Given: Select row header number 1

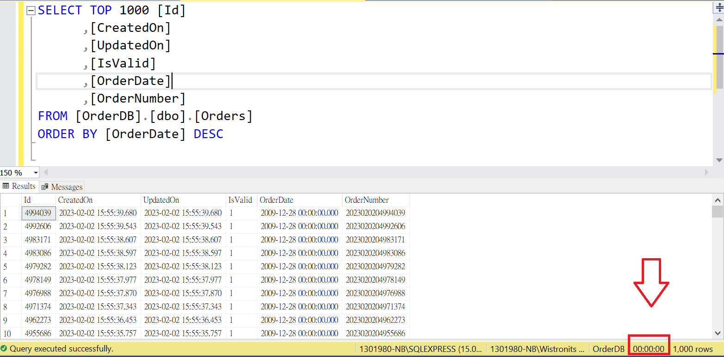Looking at the screenshot, I should (x=11, y=213).
